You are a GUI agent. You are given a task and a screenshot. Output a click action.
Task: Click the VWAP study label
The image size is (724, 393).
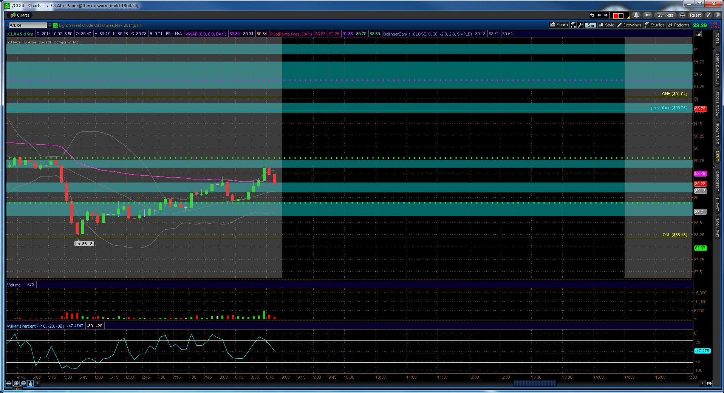coord(206,34)
